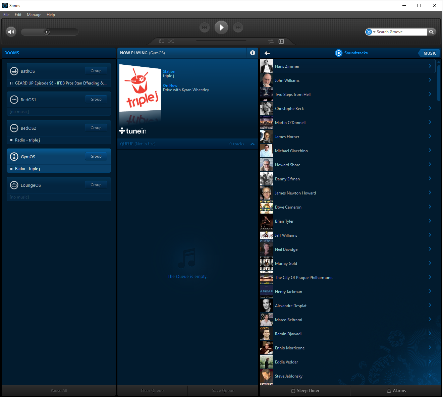Screen dimensions: 443x397
Task: Open the Manage menu
Action: pyautogui.click(x=34, y=15)
